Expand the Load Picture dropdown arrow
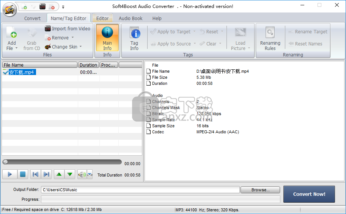This screenshot has height=214, width=346. 249,48
